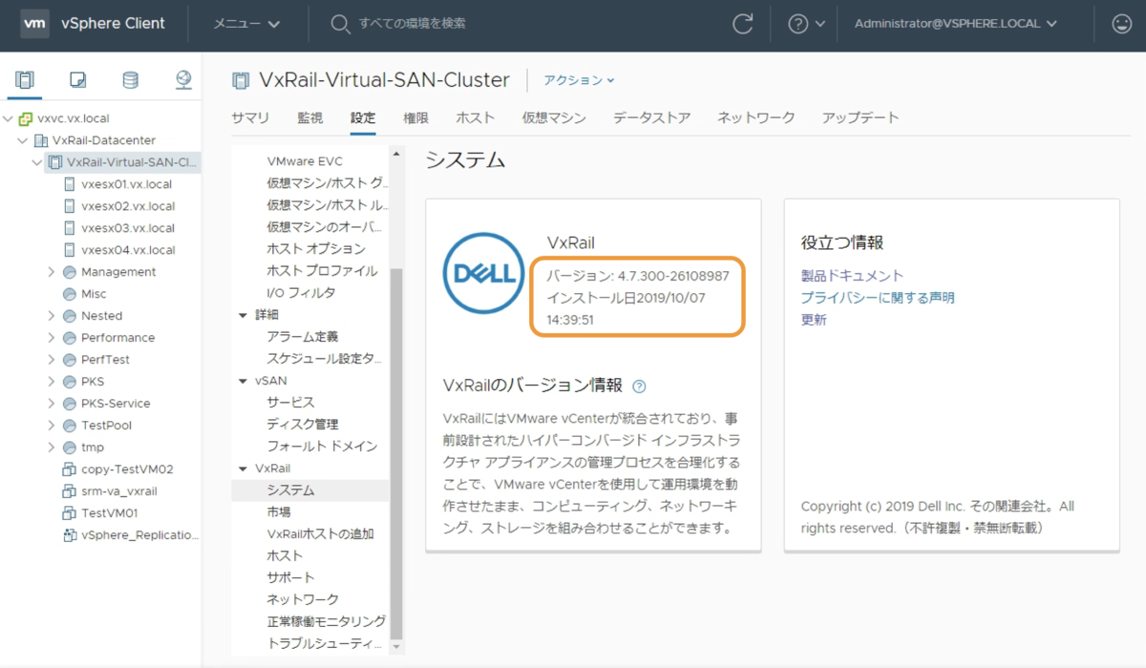Click the Misc resource pool icon
1146x668 pixels.
pos(70,294)
